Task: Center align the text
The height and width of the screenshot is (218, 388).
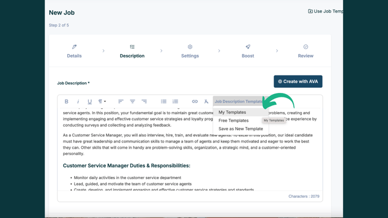Action: click(x=133, y=101)
